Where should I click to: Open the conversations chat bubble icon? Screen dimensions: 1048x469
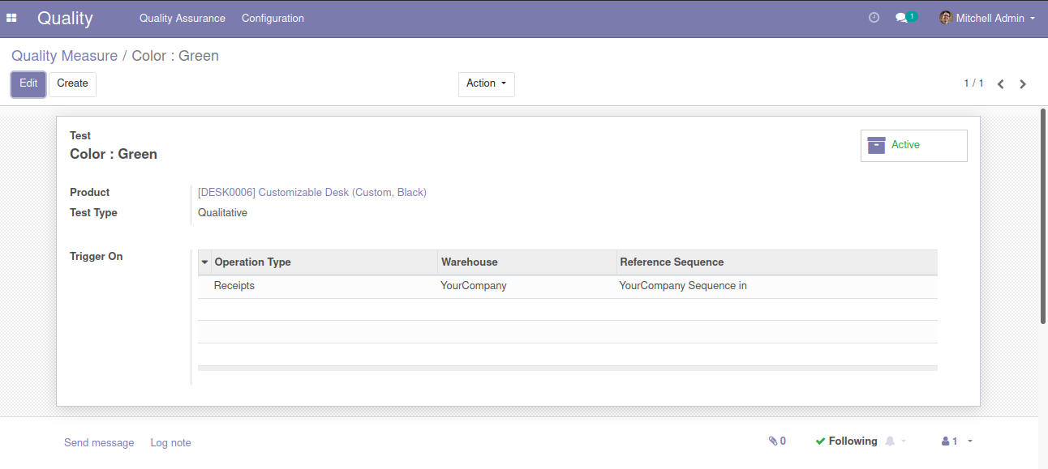pyautogui.click(x=901, y=18)
